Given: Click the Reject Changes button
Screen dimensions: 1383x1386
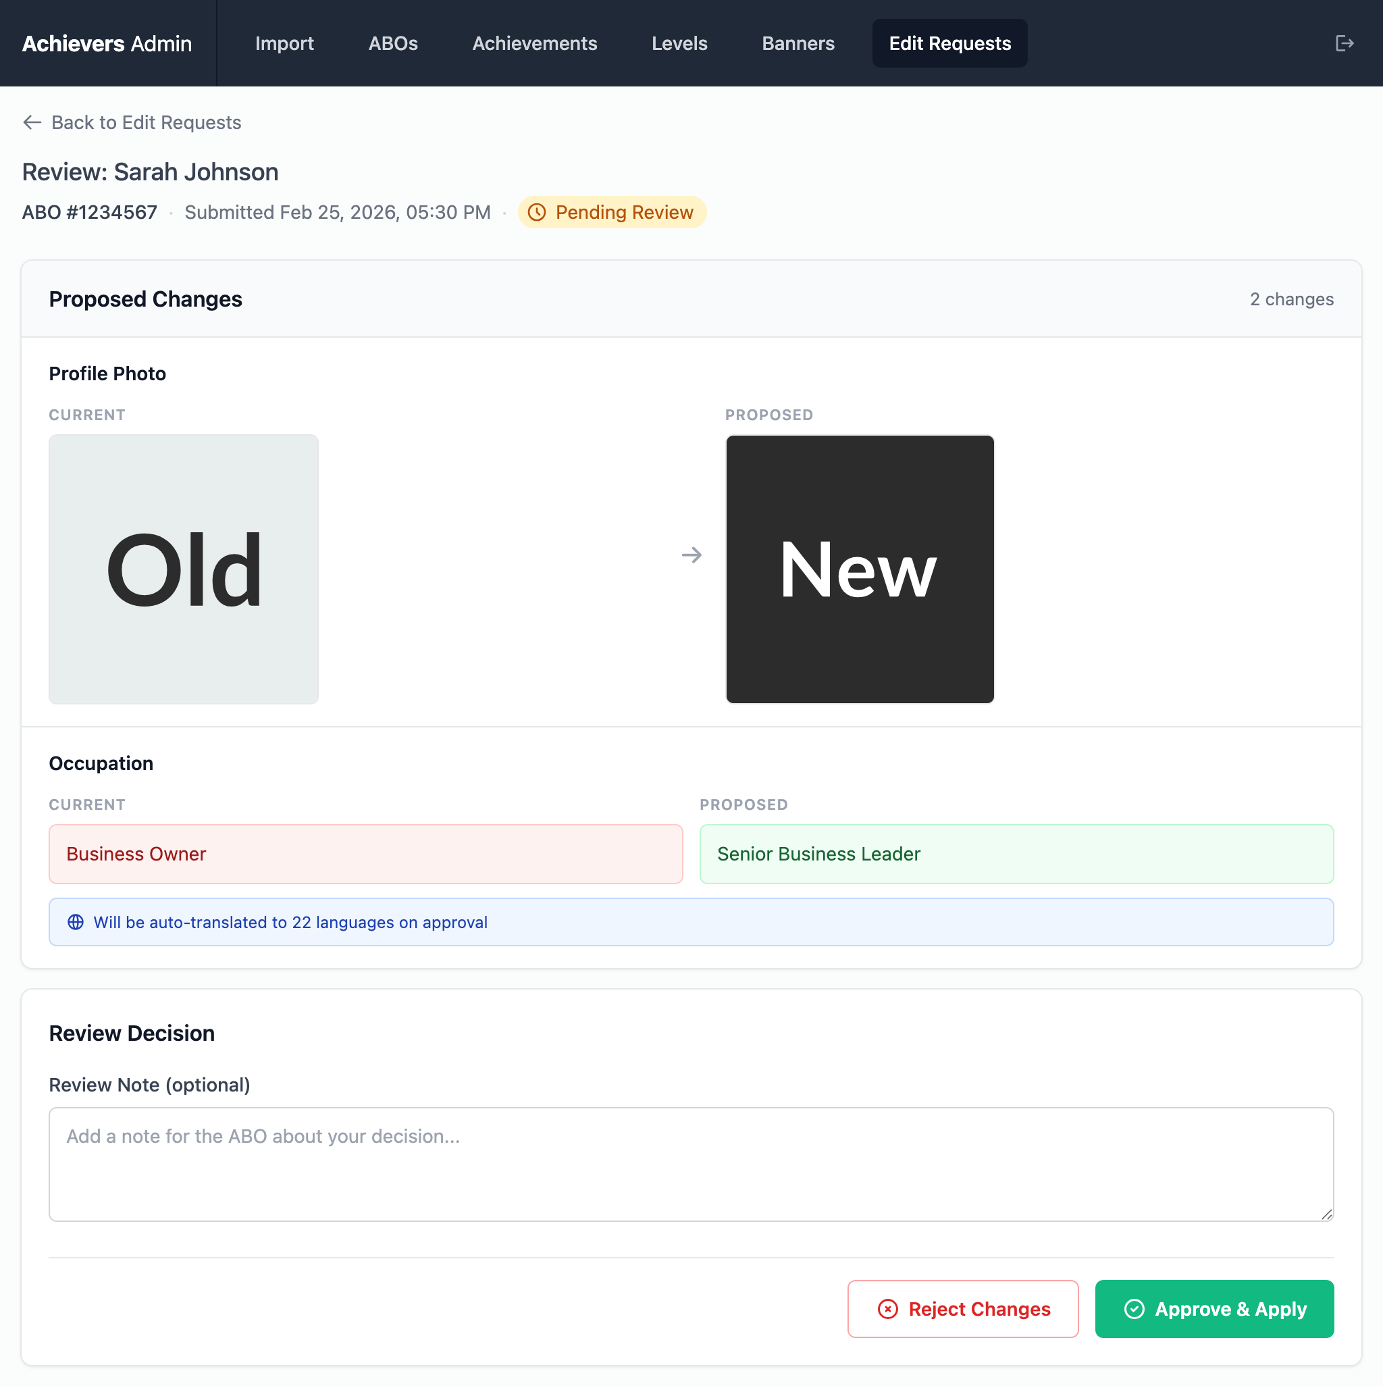Looking at the screenshot, I should tap(964, 1308).
